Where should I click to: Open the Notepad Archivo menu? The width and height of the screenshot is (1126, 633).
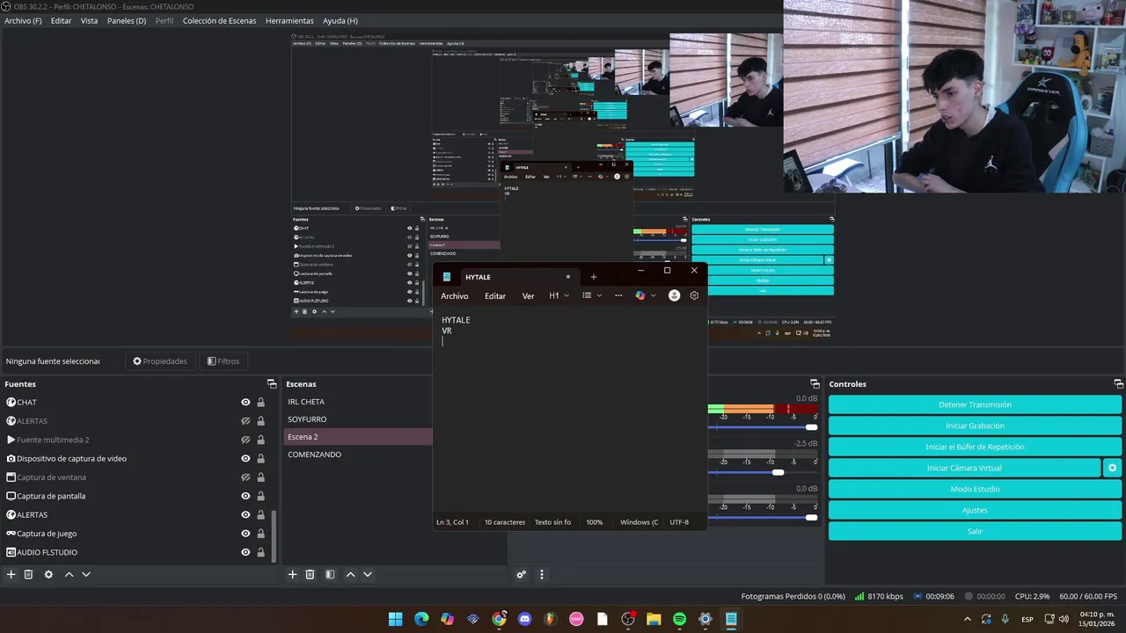pyautogui.click(x=454, y=296)
